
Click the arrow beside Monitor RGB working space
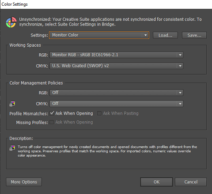[180, 55]
